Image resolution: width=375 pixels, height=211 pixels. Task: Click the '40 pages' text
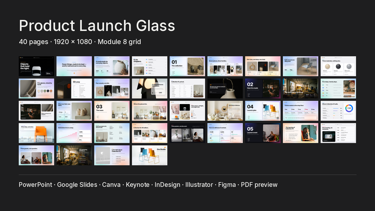[x=33, y=42]
